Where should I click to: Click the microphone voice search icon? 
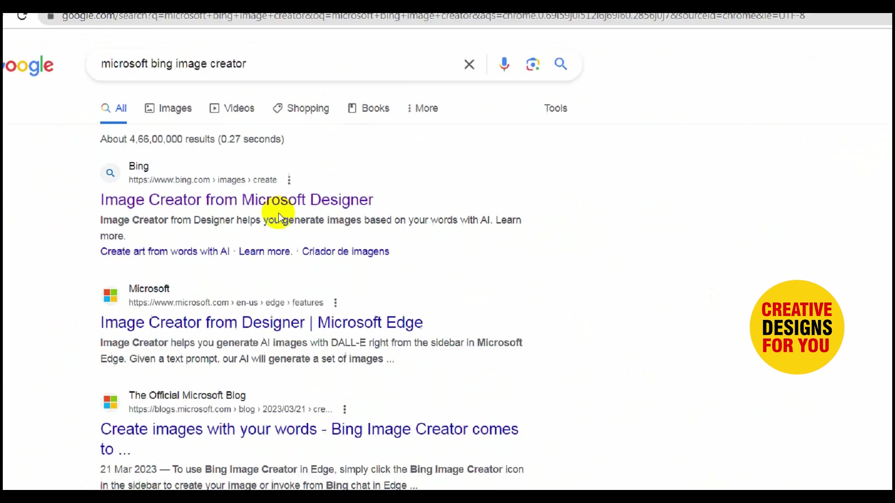coord(504,64)
